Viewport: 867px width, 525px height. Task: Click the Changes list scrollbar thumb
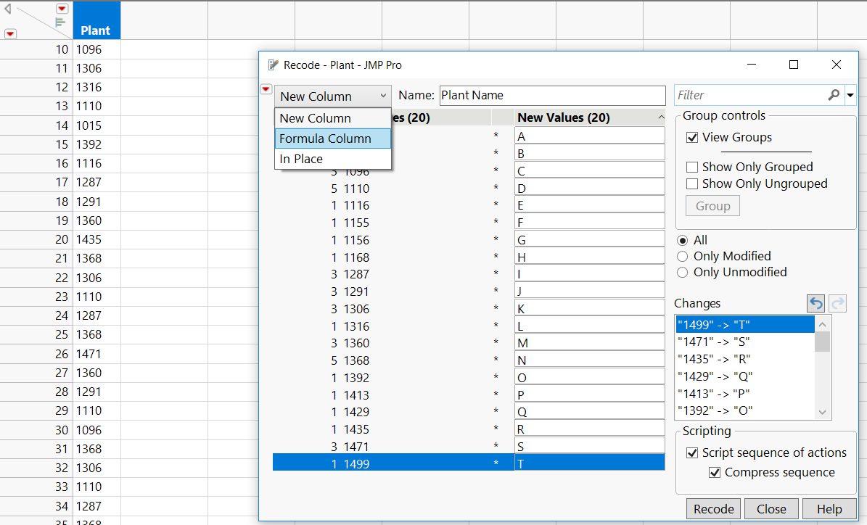pos(822,339)
